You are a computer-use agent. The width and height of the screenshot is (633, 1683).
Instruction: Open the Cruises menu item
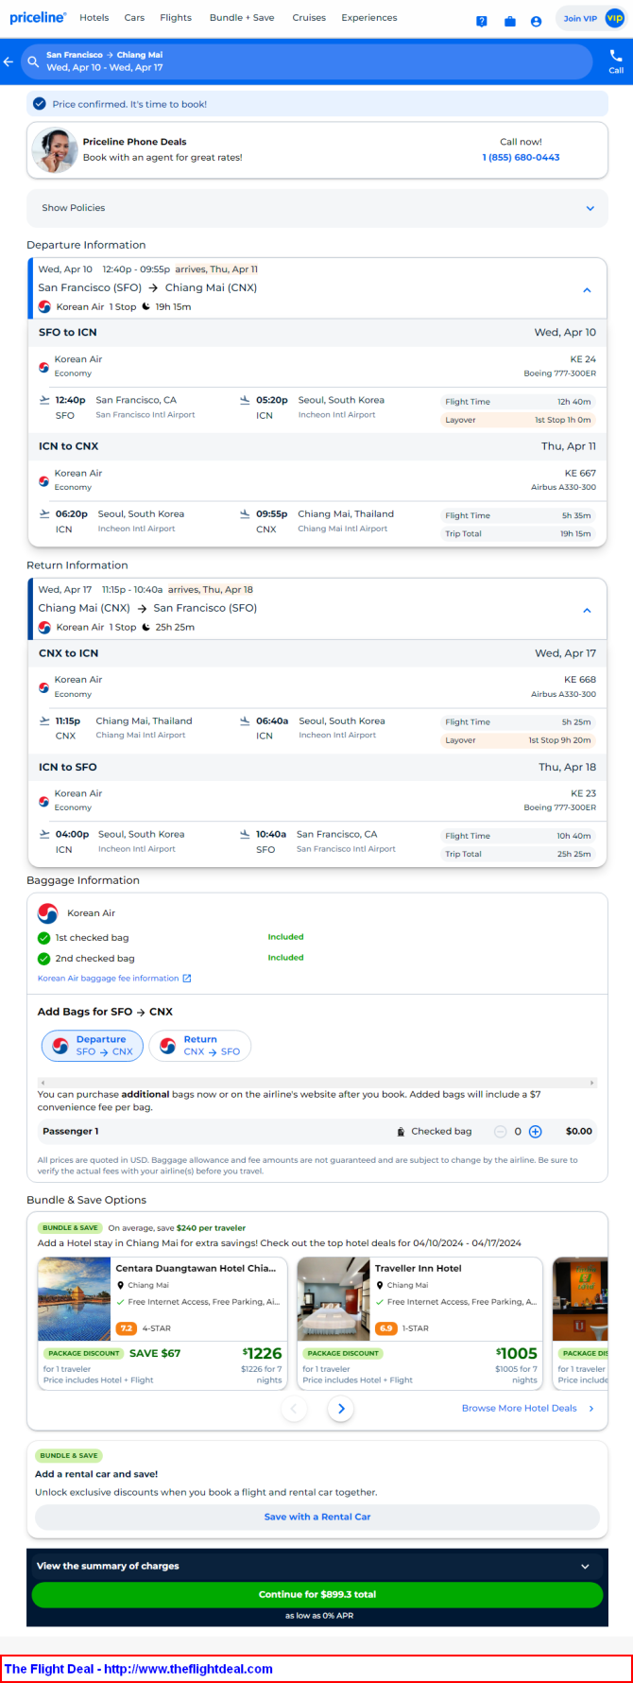[309, 18]
